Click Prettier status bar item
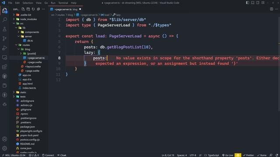The image size is (280, 157). pyautogui.click(x=249, y=155)
